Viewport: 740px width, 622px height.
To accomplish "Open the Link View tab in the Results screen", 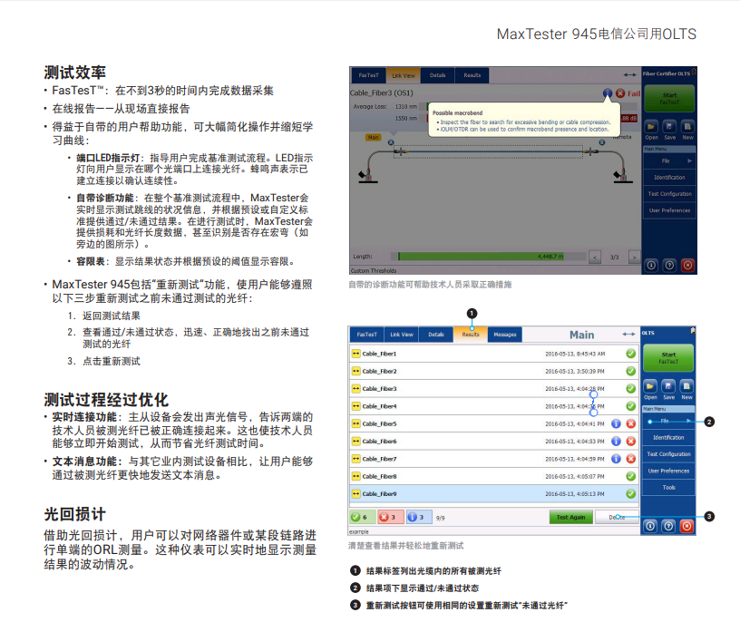I will pyautogui.click(x=402, y=335).
